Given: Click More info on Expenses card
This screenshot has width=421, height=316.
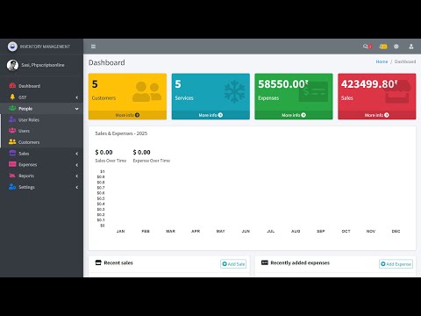Looking at the screenshot, I should point(294,115).
